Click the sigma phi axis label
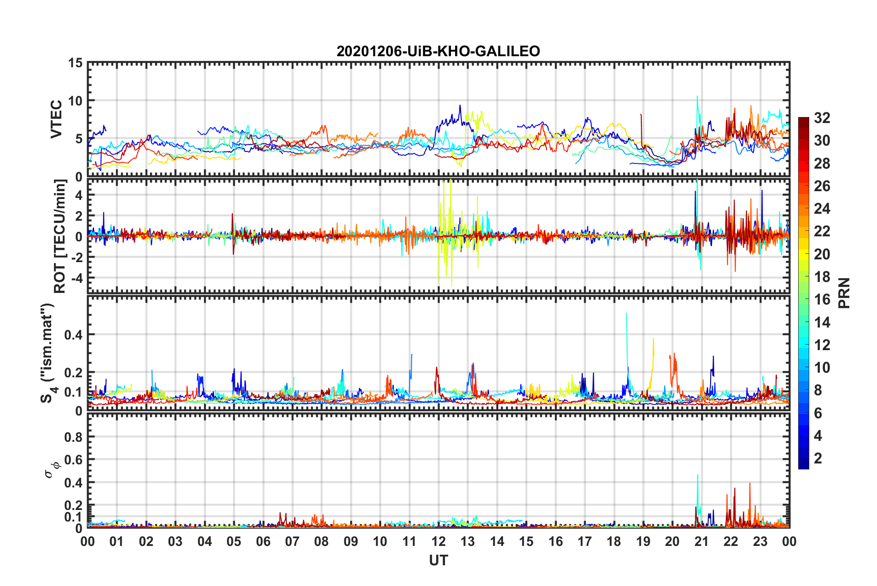 (53, 469)
